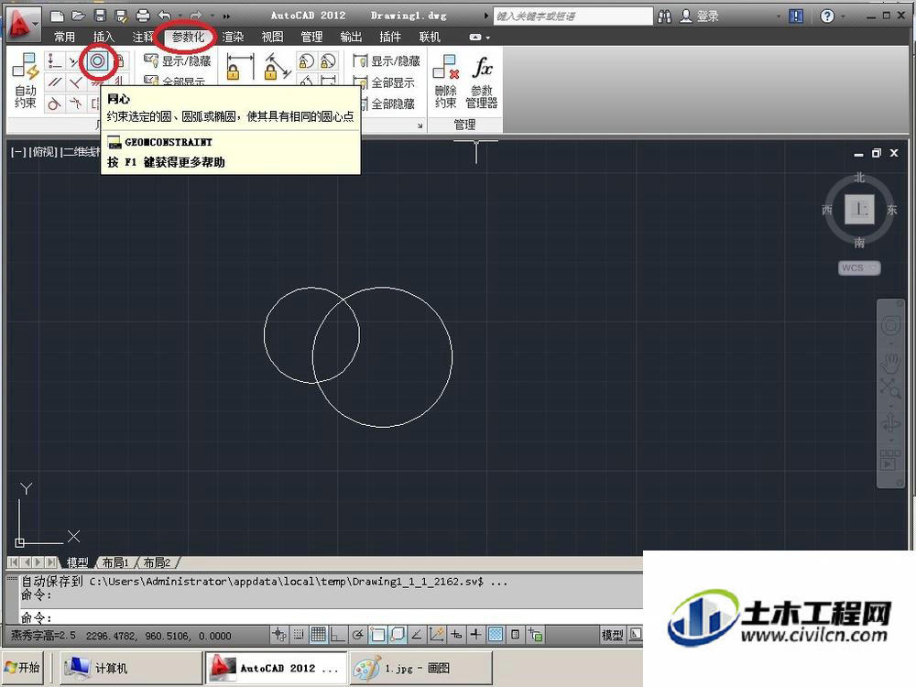
Task: Toggle Infer Constraints in status bar
Action: (x=279, y=635)
